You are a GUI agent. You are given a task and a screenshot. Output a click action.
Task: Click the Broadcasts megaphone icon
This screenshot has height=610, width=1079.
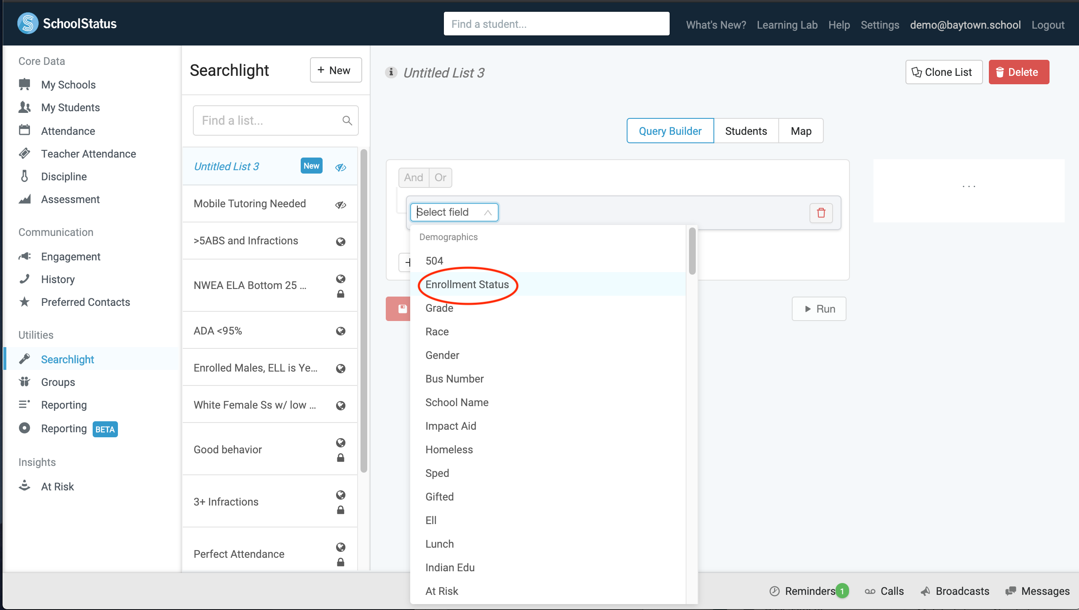pyautogui.click(x=925, y=591)
